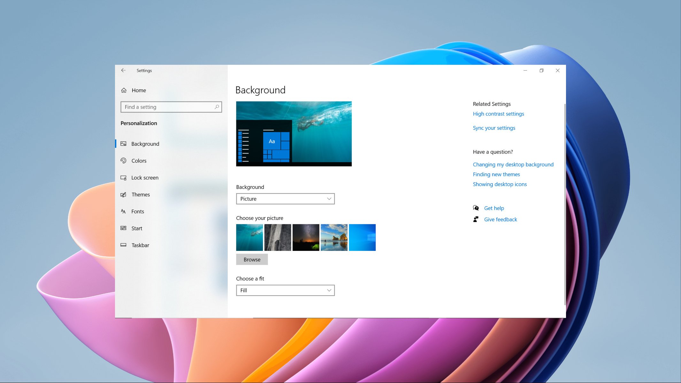This screenshot has width=681, height=383.
Task: Click the Lock screen sidebar icon
Action: [x=123, y=177]
